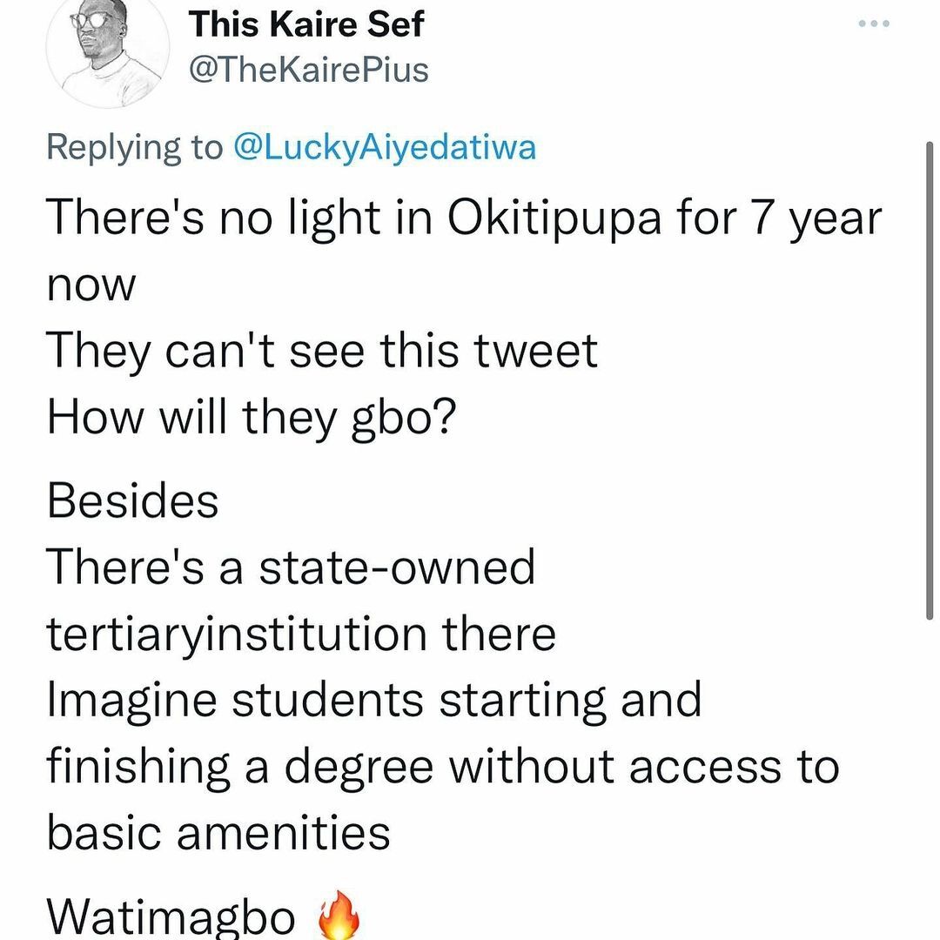Visit the @LuckyAiyedatiwa profile link
The image size is (940, 940).
(384, 148)
